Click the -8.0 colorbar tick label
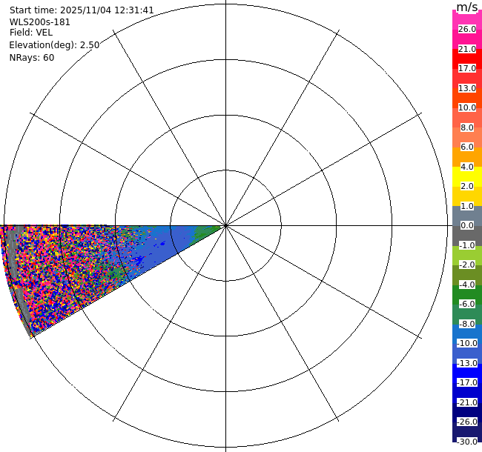 tap(467, 324)
